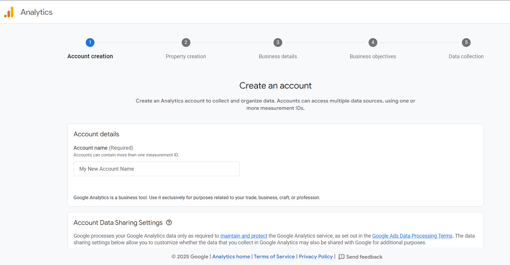Screen dimensions: 510x265
Task: Click the orange Analytics bar chart logo
Action: pos(9,12)
